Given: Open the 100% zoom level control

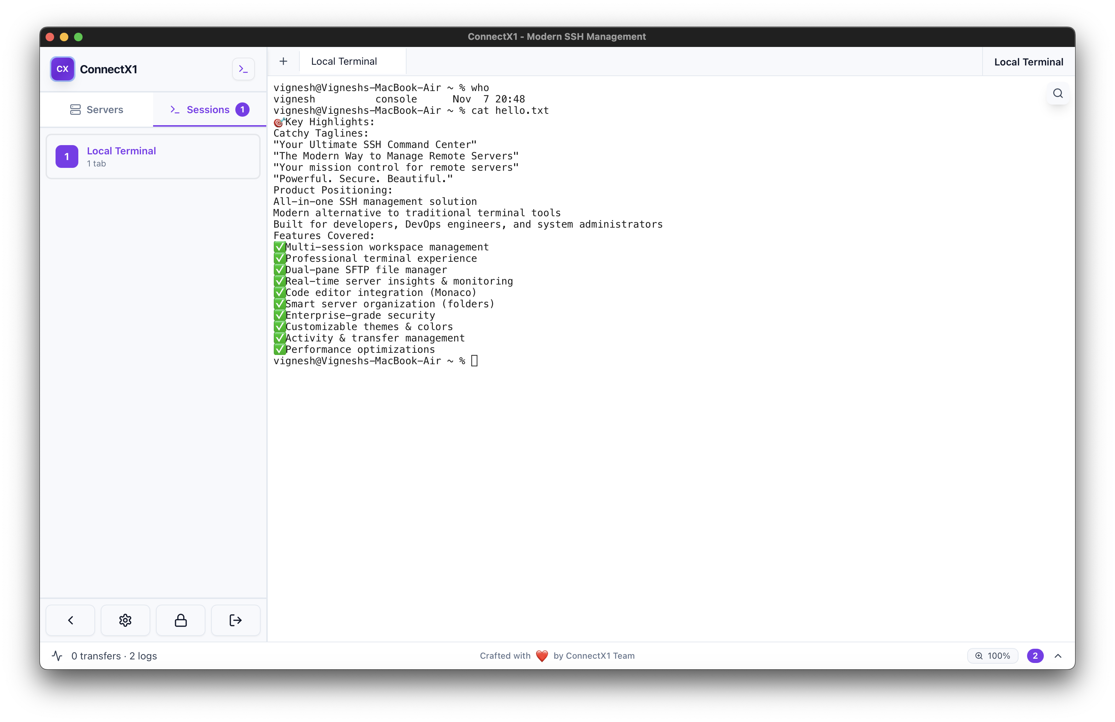Looking at the screenshot, I should pos(992,655).
